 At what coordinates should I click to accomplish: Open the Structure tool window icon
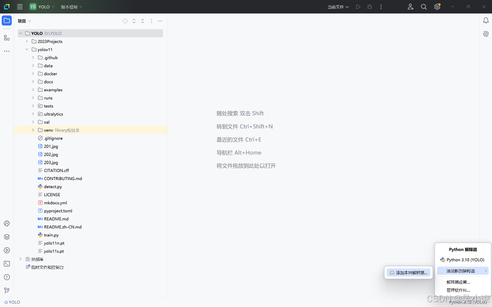pyautogui.click(x=6, y=38)
